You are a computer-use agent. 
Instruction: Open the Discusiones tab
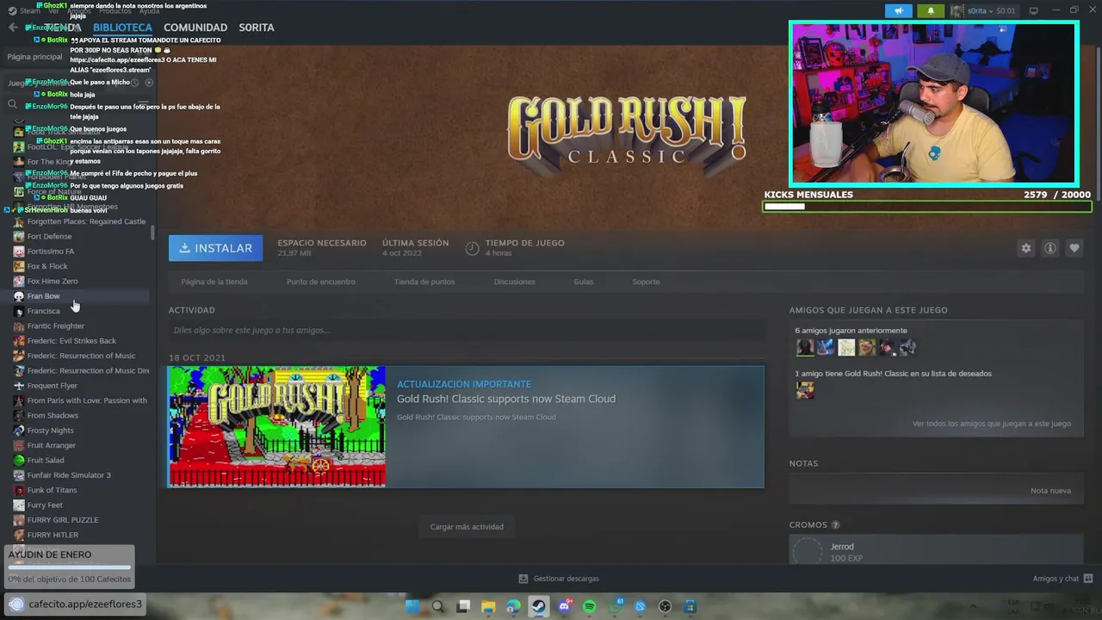coord(514,282)
